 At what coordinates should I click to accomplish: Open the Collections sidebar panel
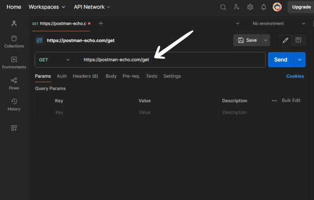[x=14, y=42]
